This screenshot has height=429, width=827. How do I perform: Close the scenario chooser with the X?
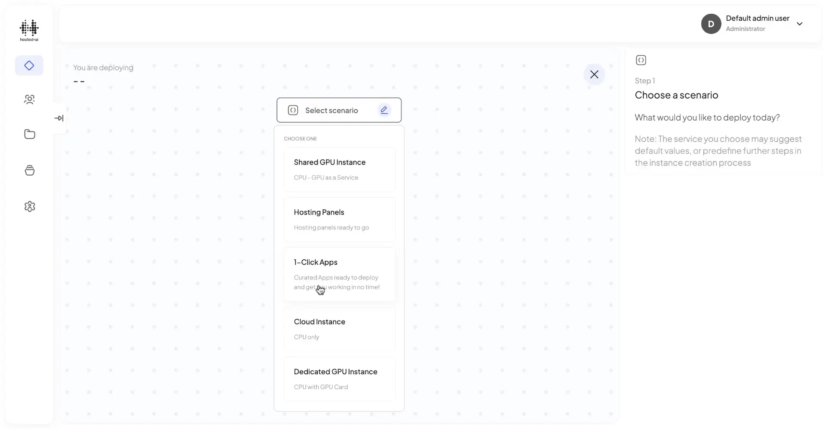point(594,74)
